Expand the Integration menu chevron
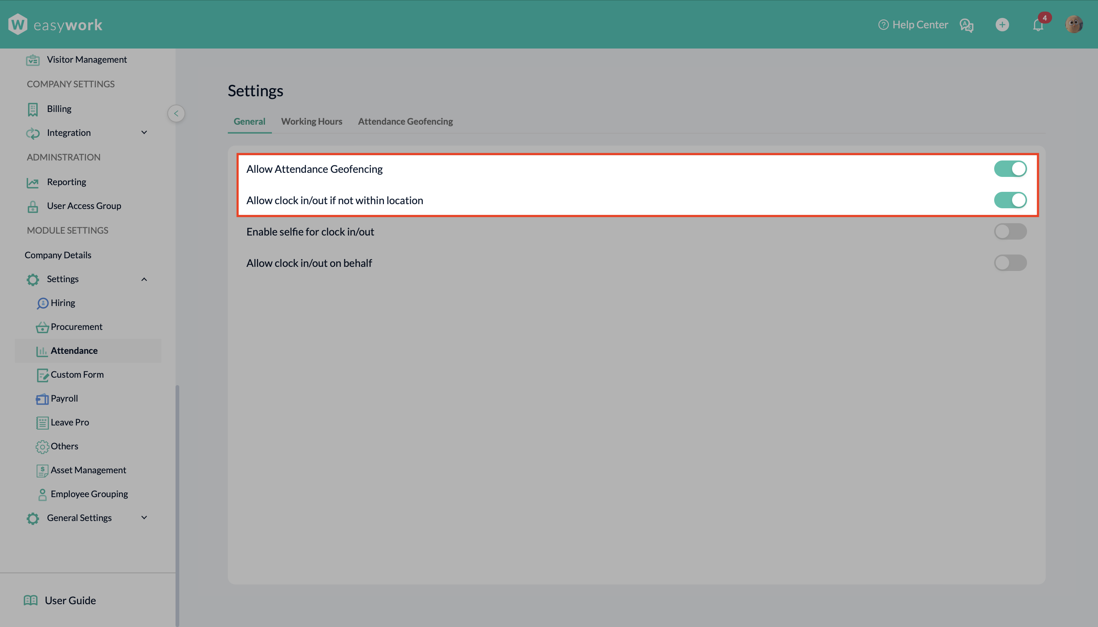The width and height of the screenshot is (1098, 627). [x=144, y=132]
